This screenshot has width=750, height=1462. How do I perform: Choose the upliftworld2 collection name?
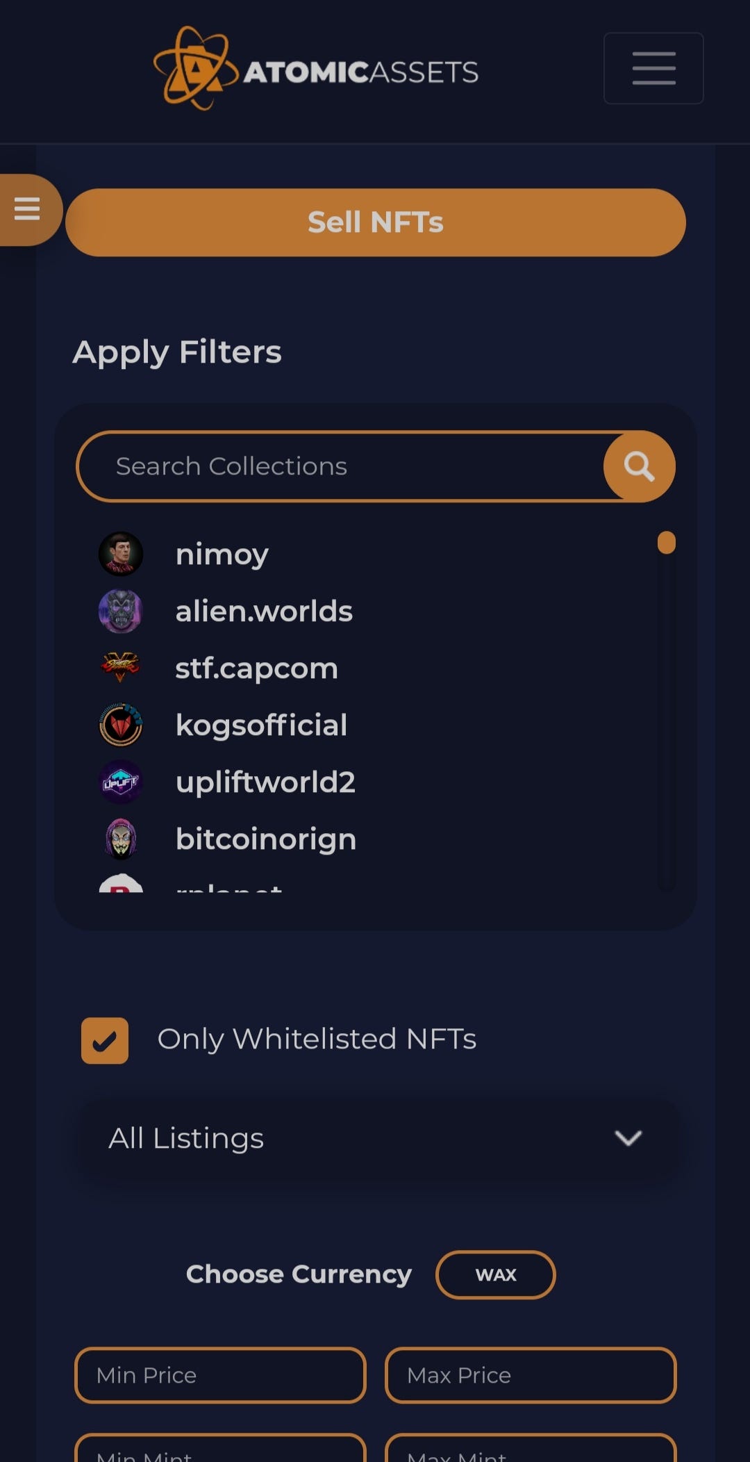[265, 782]
